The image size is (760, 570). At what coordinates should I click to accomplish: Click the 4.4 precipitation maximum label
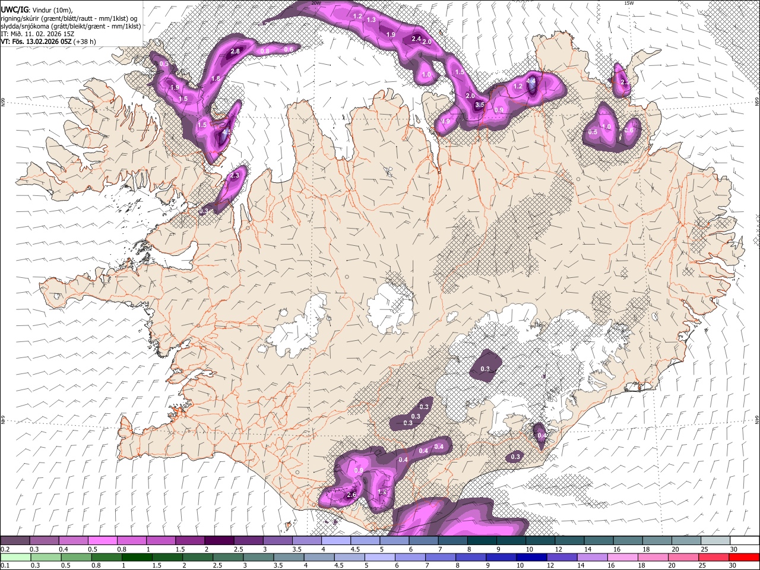[x=531, y=81]
